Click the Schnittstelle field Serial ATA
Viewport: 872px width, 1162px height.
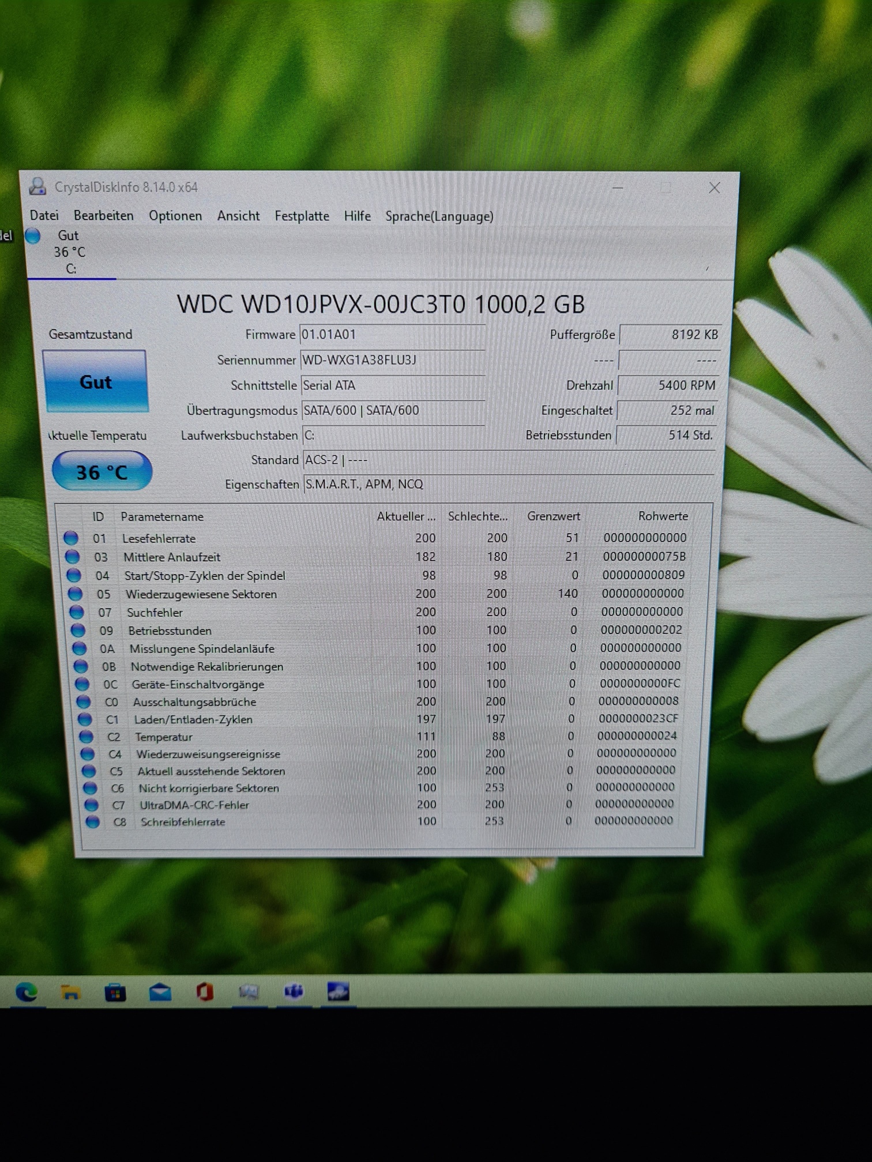393,385
